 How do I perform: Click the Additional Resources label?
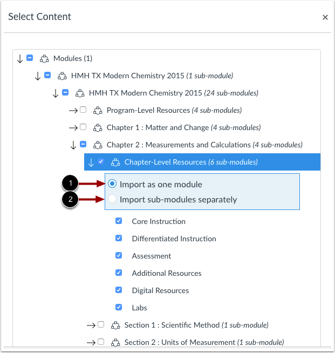(167, 273)
